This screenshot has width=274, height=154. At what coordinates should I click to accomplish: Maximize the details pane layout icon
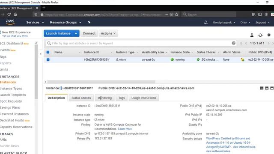coord(272,88)
